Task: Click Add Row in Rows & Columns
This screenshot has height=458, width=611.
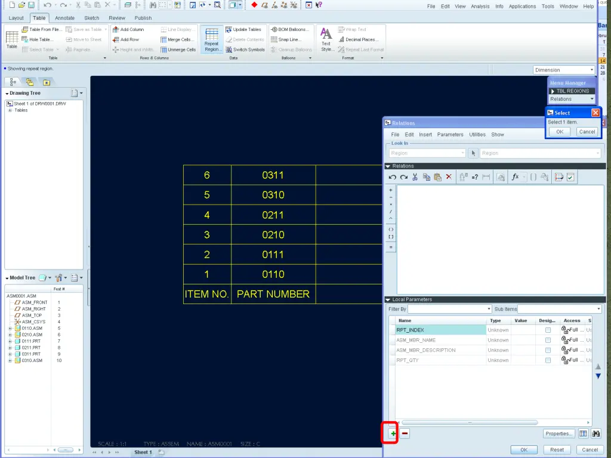Action: tap(125, 39)
